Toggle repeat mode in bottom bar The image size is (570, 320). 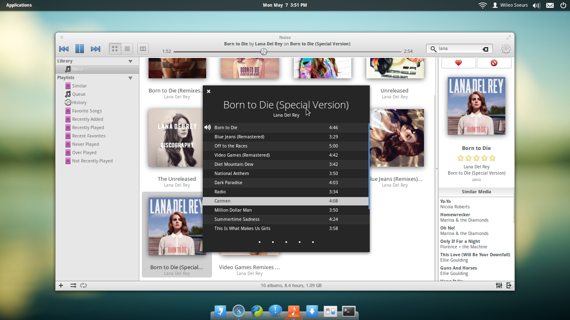(83, 285)
